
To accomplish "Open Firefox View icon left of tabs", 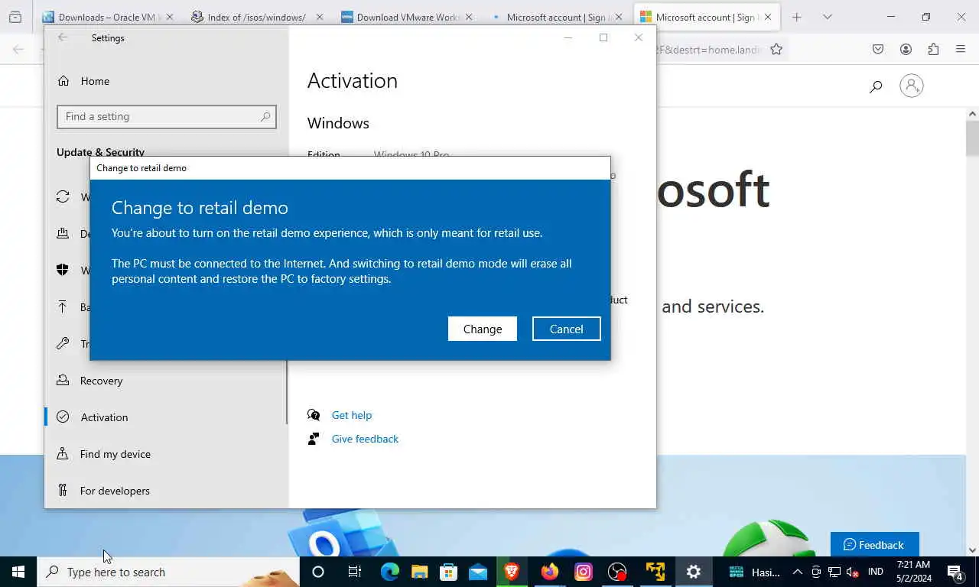I will [15, 17].
